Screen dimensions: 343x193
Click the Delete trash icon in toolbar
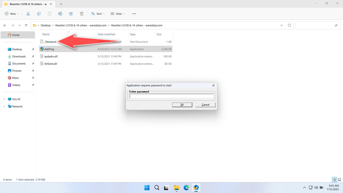[82, 14]
